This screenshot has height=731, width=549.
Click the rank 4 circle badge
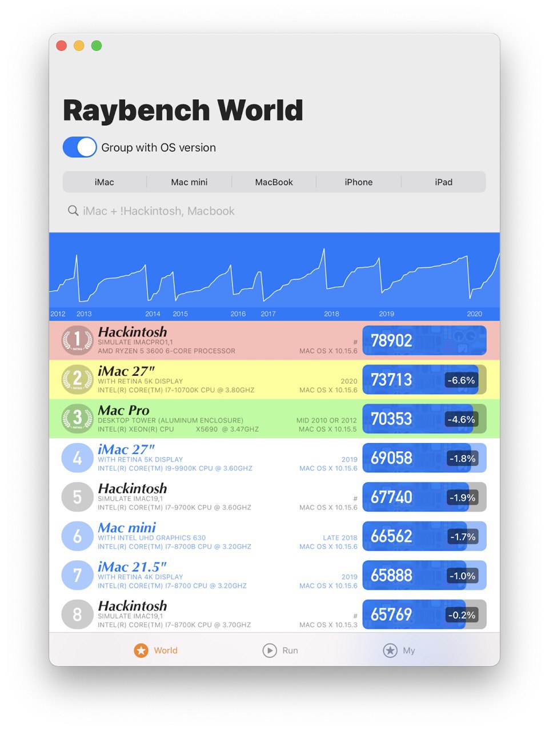(x=77, y=457)
